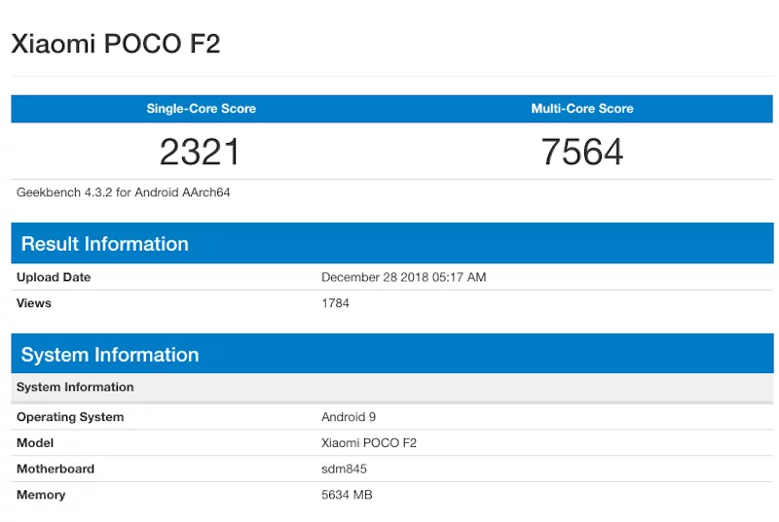Click the blue System Information section header
The width and height of the screenshot is (779, 522).
[392, 354]
